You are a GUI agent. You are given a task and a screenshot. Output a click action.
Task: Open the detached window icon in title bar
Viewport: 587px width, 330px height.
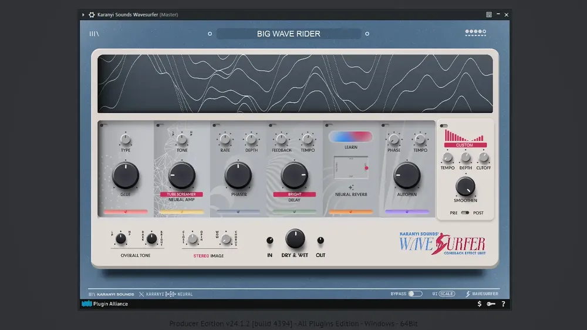click(x=489, y=15)
